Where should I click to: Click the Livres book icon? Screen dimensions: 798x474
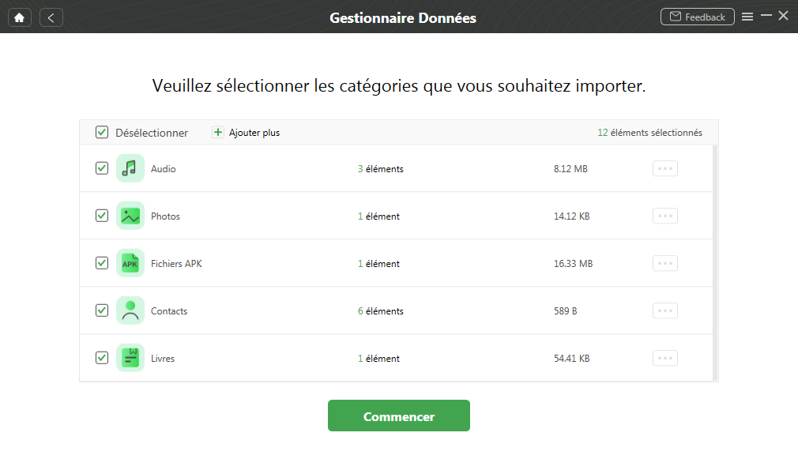tap(130, 357)
